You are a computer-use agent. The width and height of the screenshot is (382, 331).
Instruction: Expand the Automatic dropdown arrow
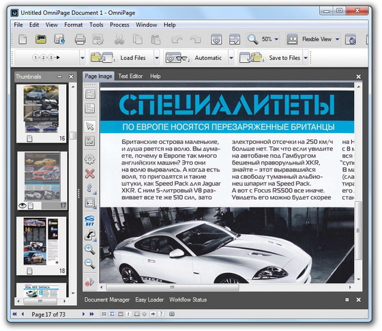click(231, 58)
